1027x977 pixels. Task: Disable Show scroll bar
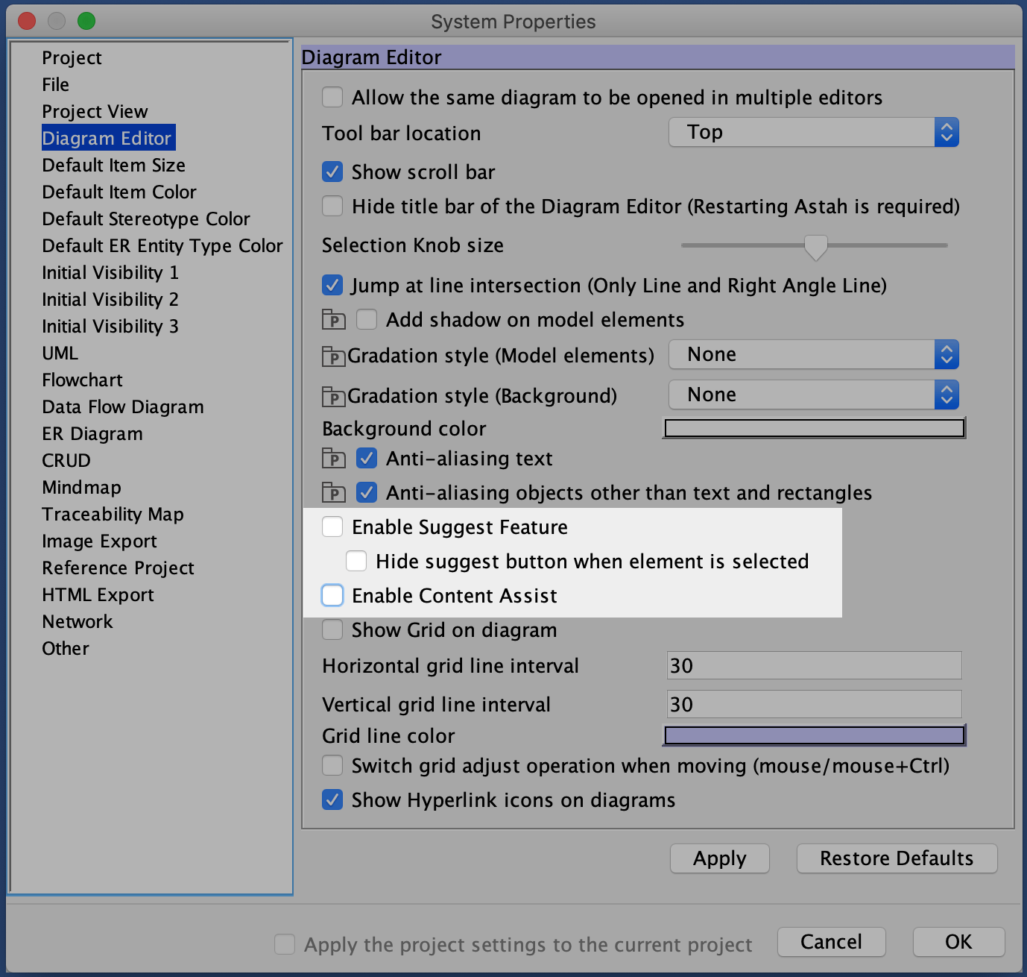pos(332,172)
